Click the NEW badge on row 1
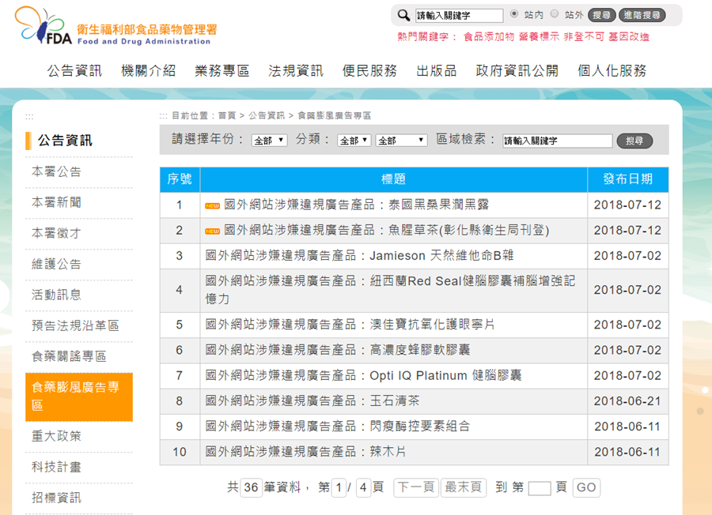Viewport: 712px width, 515px height. (212, 205)
